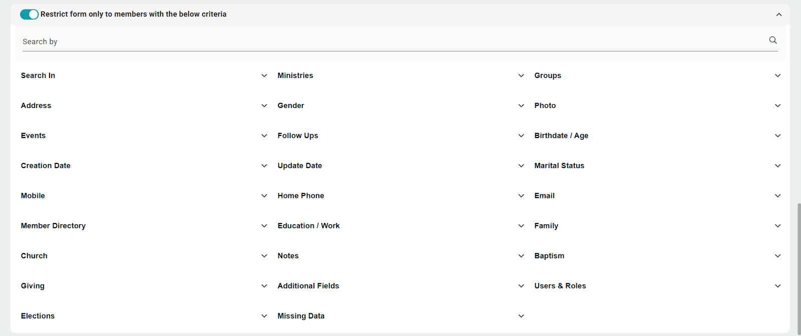Click the Gender chevron arrow

(x=521, y=106)
